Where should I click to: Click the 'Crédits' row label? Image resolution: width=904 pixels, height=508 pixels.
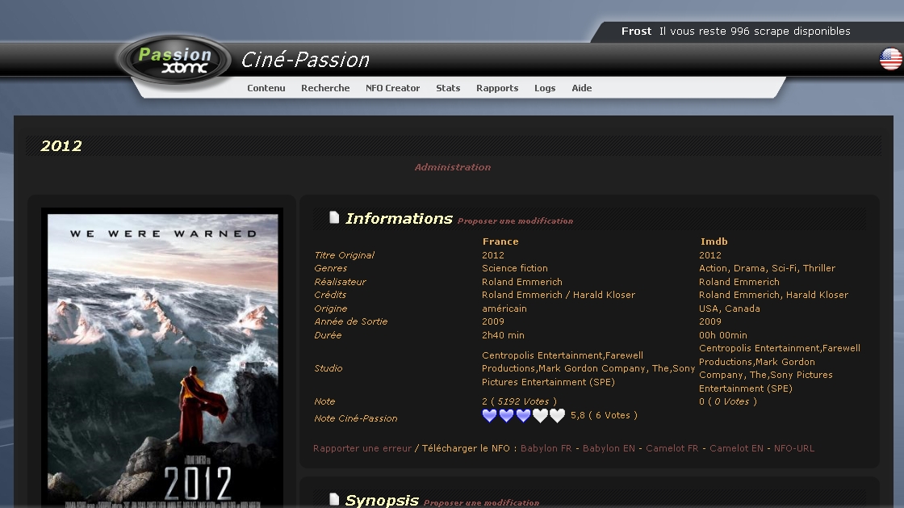coord(330,295)
